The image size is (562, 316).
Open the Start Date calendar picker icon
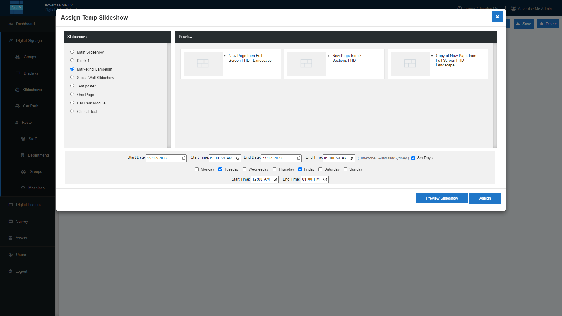[x=184, y=158]
